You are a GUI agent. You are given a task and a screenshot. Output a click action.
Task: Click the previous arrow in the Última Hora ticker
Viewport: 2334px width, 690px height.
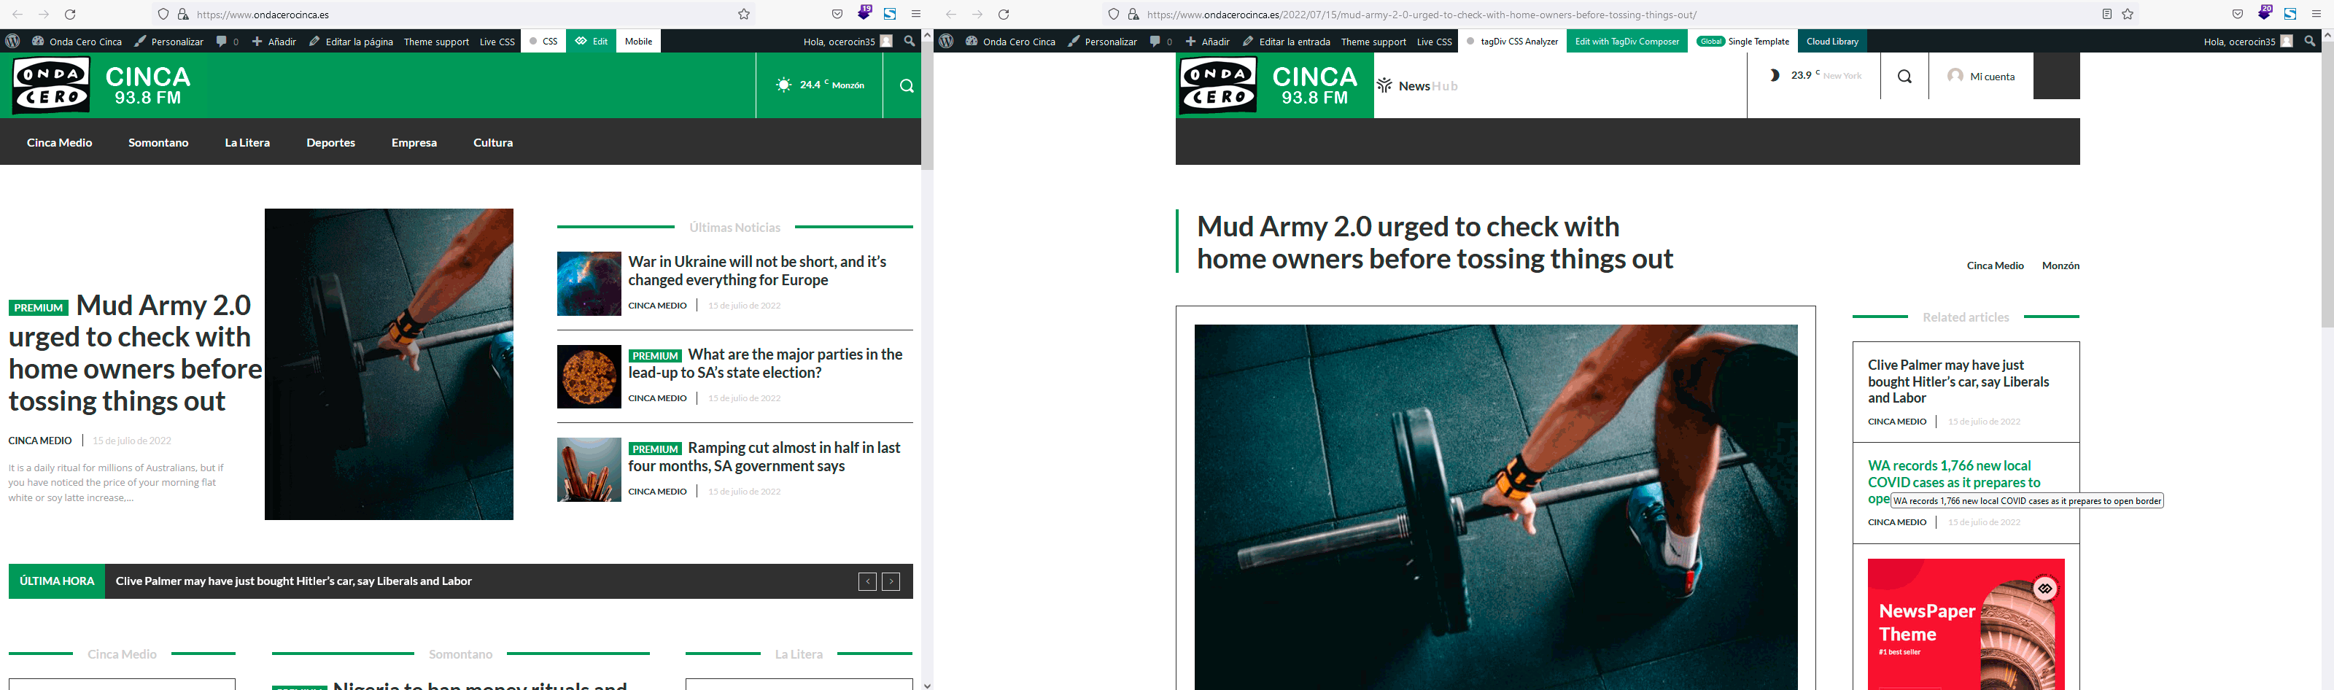[867, 581]
